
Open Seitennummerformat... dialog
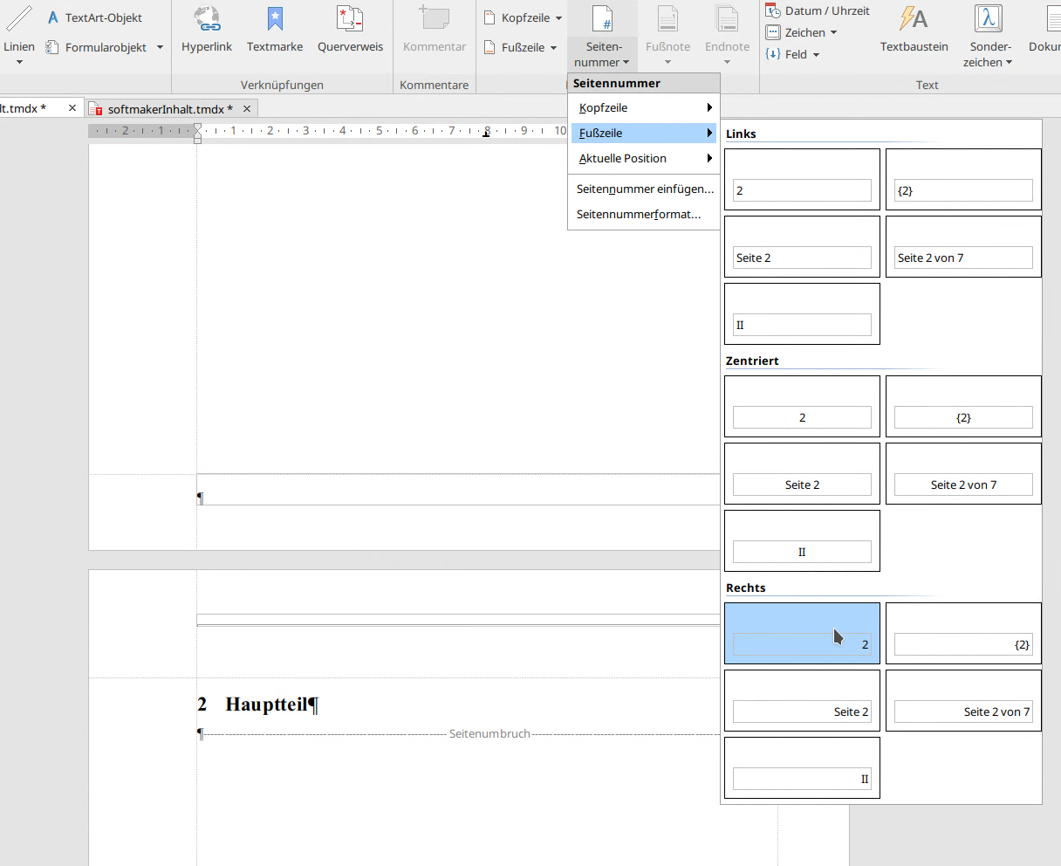click(x=639, y=214)
